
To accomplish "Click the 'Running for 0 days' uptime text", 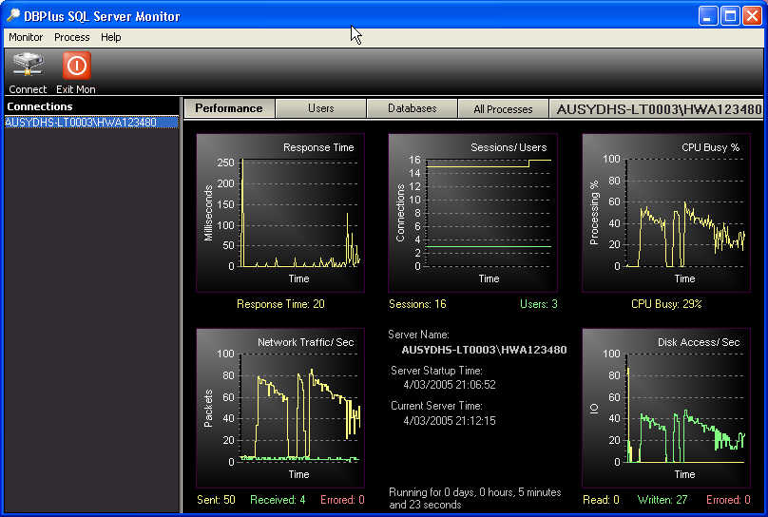I will [x=474, y=498].
